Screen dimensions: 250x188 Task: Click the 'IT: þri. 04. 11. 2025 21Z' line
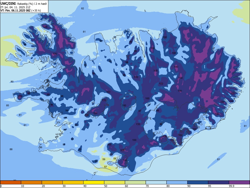15,7
